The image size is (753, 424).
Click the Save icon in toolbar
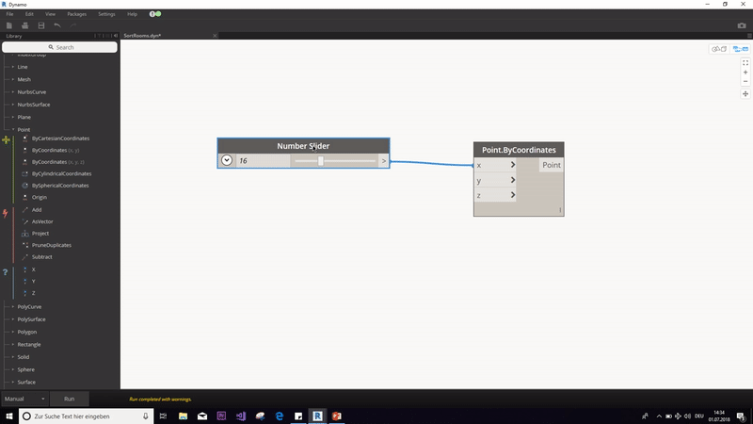point(40,25)
